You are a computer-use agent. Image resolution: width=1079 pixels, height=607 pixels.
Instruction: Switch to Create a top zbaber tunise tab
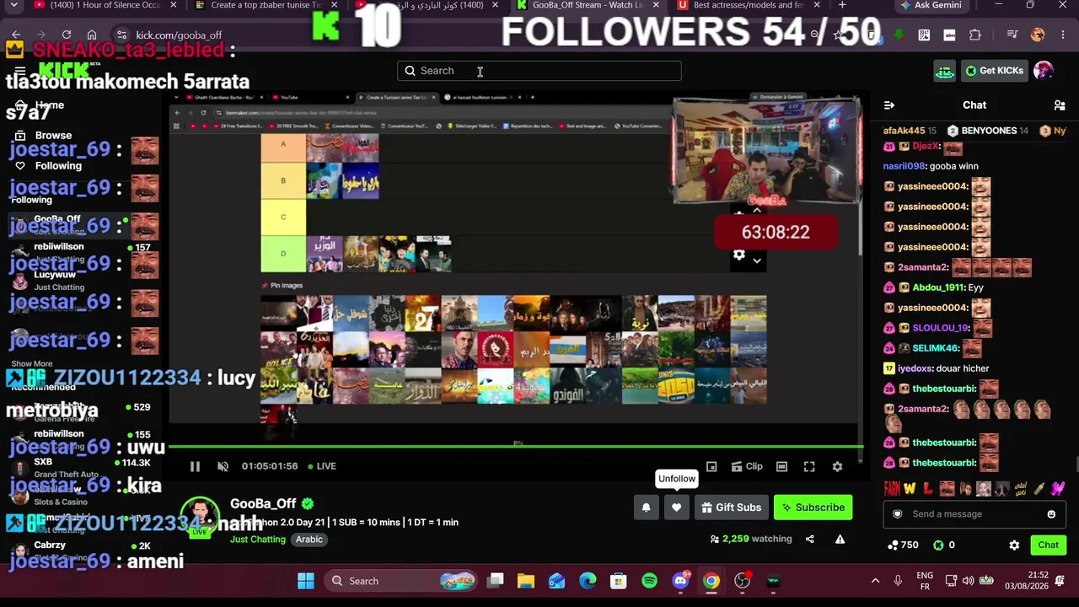tap(266, 5)
